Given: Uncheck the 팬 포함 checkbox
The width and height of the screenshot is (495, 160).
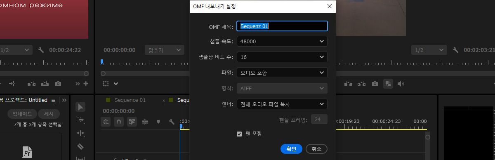Looking at the screenshot, I should (x=239, y=134).
